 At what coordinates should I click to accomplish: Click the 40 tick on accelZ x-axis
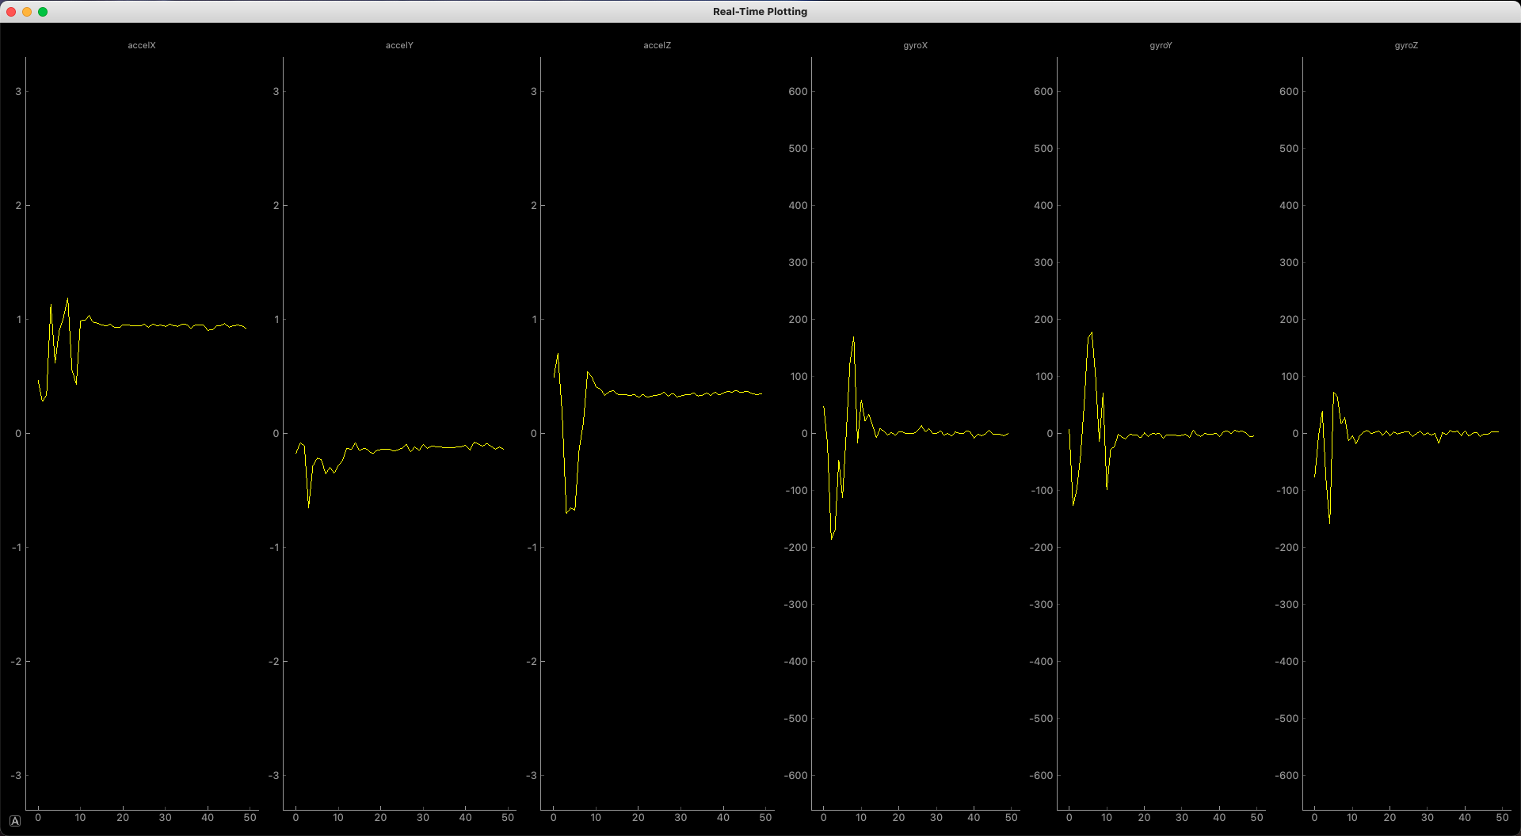click(723, 818)
